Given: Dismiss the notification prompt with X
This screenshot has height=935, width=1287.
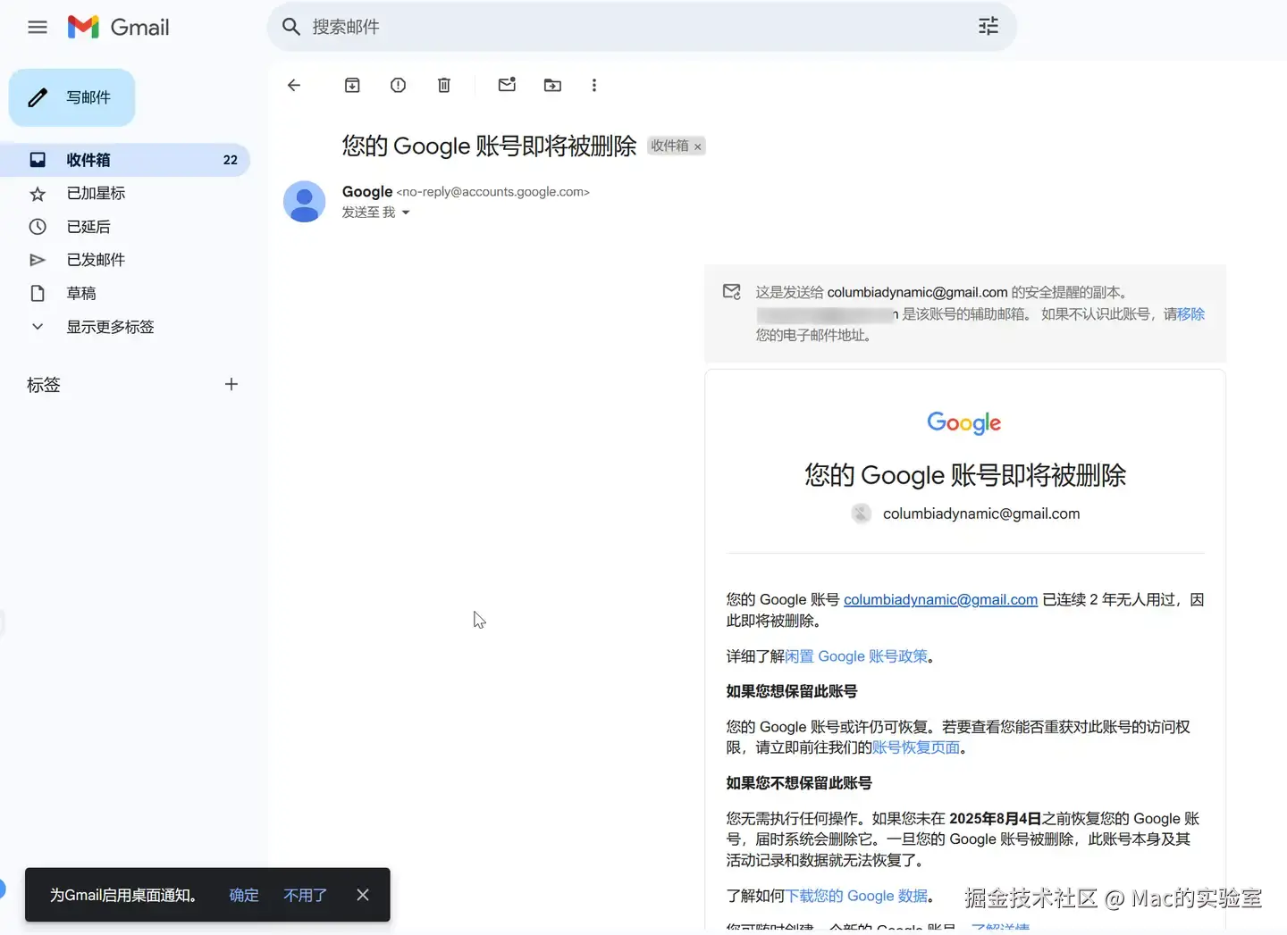Looking at the screenshot, I should [x=363, y=895].
